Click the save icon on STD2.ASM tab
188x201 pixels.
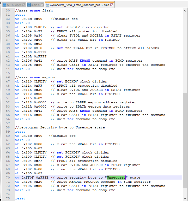pos(5,5)
